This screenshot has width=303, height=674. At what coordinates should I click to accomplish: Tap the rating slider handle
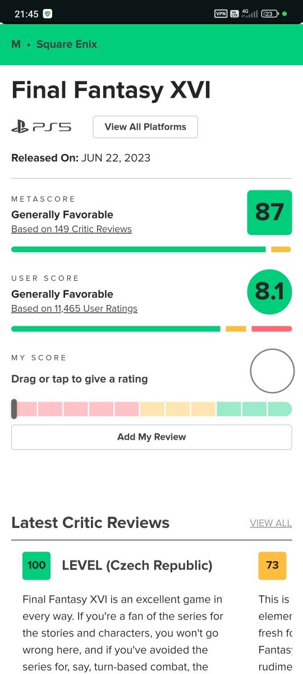(14, 409)
